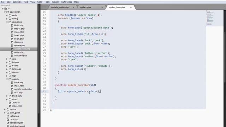This screenshot has height=127, width=226.
Task: Open Hello.php file icon in sidebar
Action: click(x=12, y=25)
